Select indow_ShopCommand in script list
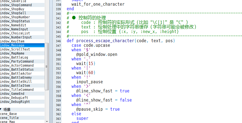 click(22, 5)
